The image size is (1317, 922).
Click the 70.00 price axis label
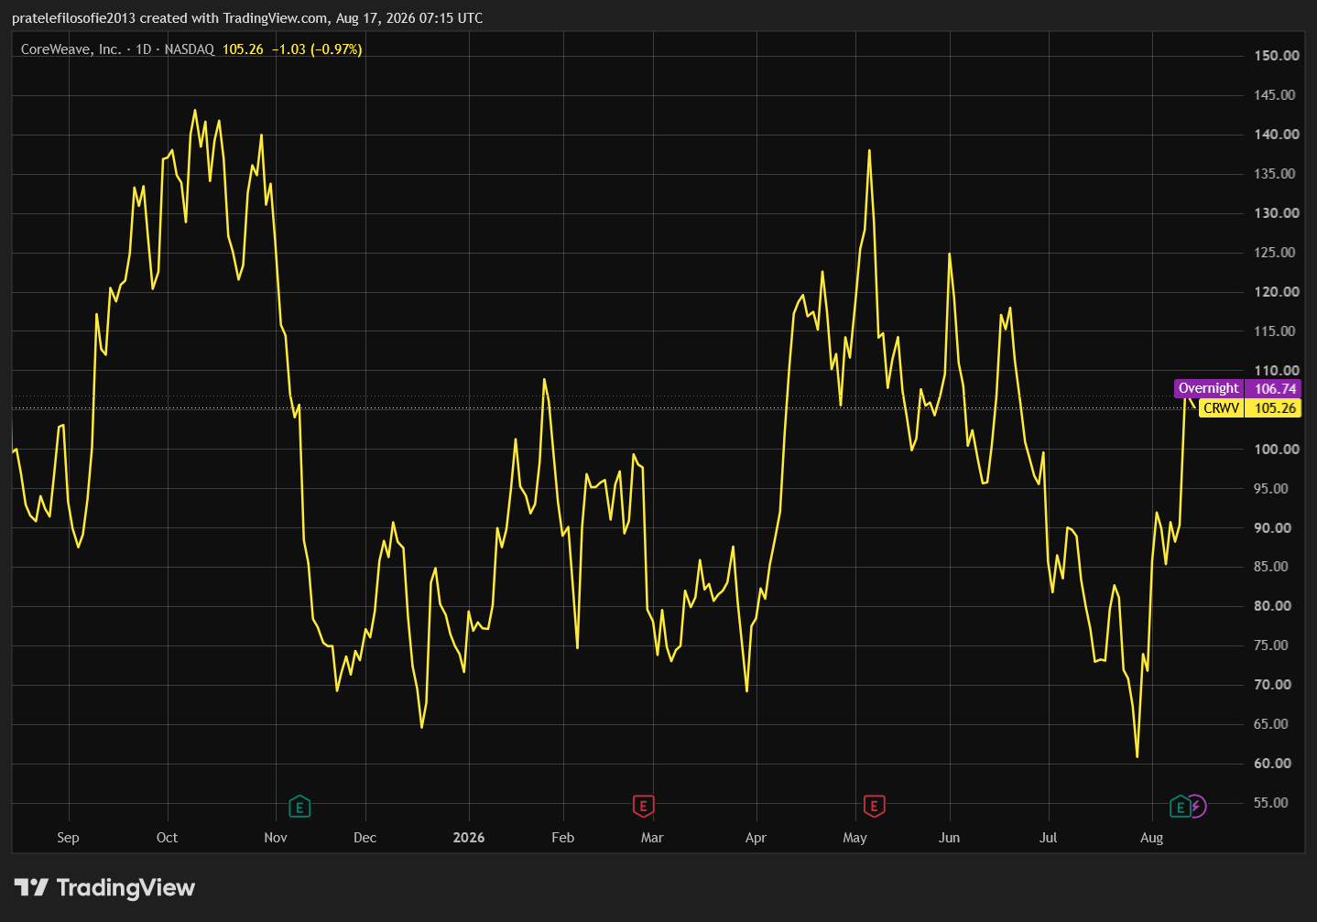click(x=1273, y=685)
